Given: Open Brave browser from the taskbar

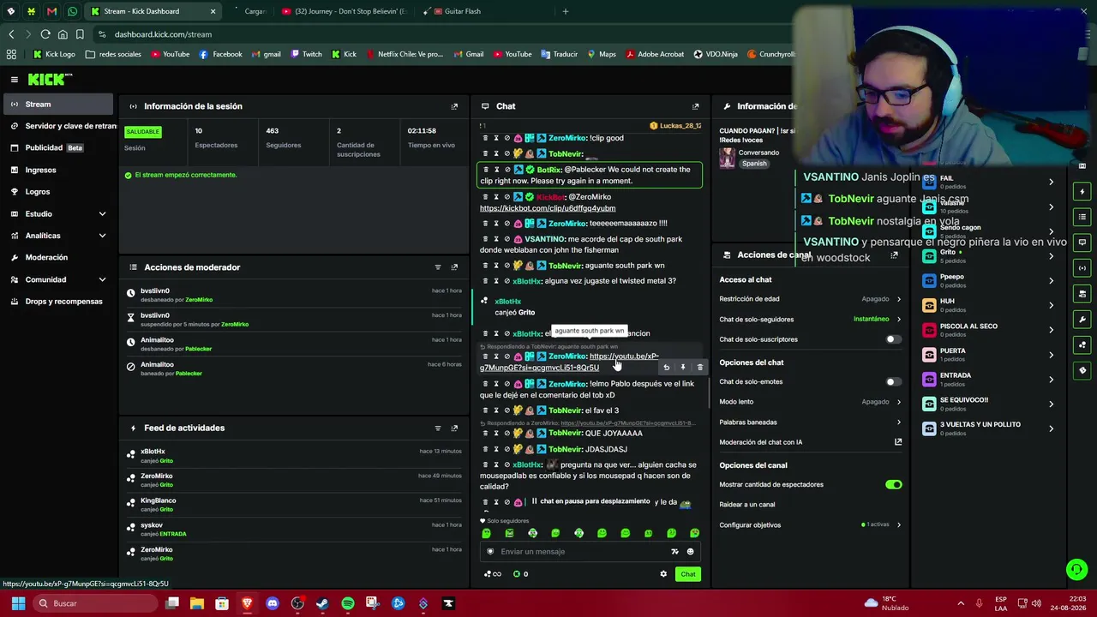Looking at the screenshot, I should pos(248,603).
